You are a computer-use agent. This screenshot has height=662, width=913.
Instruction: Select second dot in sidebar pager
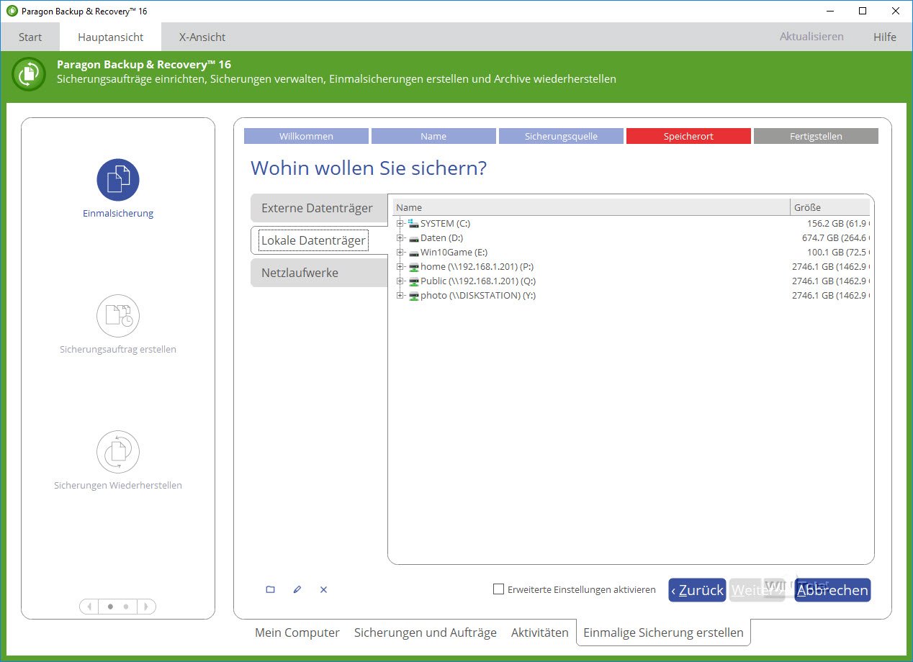pos(126,607)
